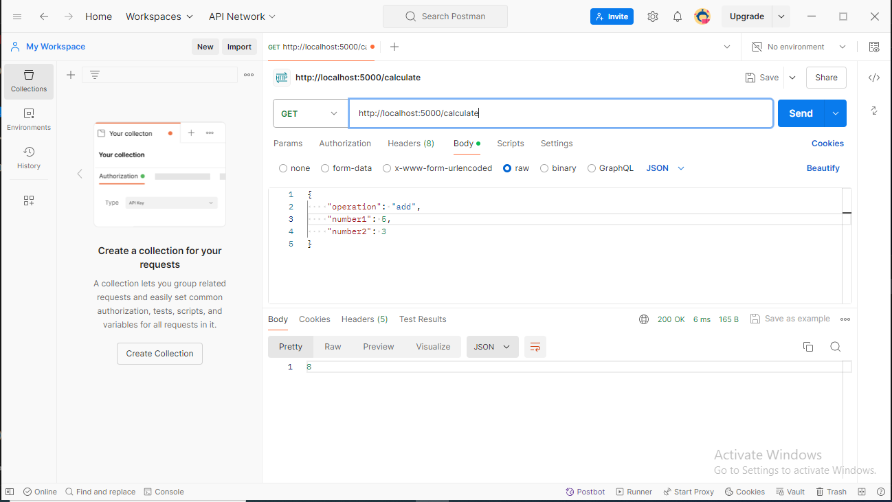Open Postbot from the status bar
892x502 pixels.
point(586,492)
